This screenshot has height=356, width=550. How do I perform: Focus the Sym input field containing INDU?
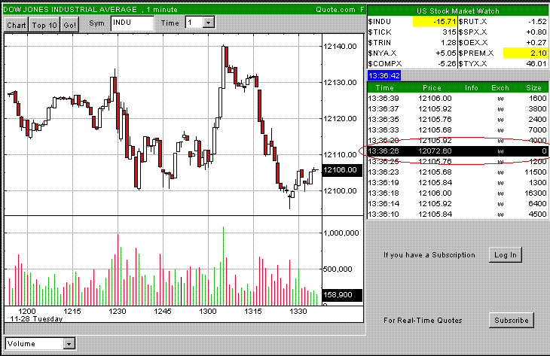pos(133,23)
